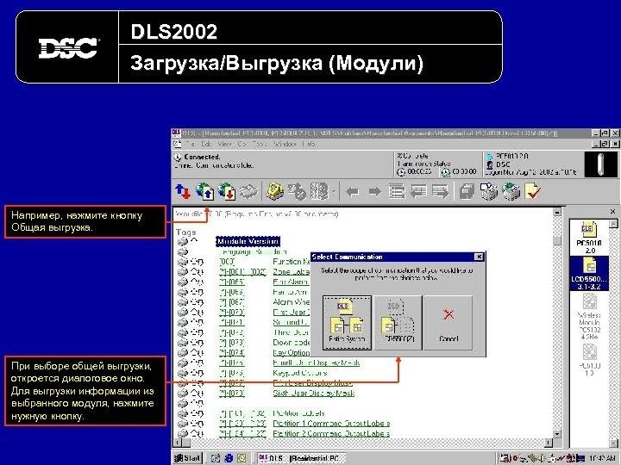Open the Help menu

[x=309, y=144]
